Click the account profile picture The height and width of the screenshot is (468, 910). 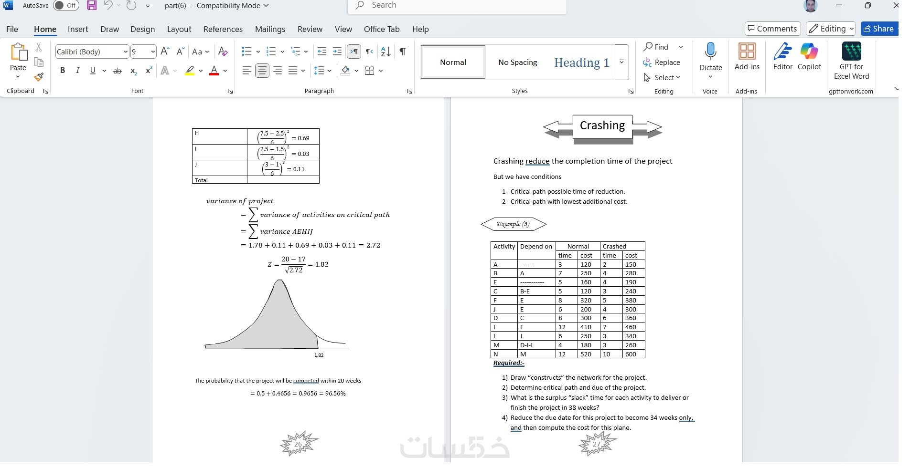(810, 6)
